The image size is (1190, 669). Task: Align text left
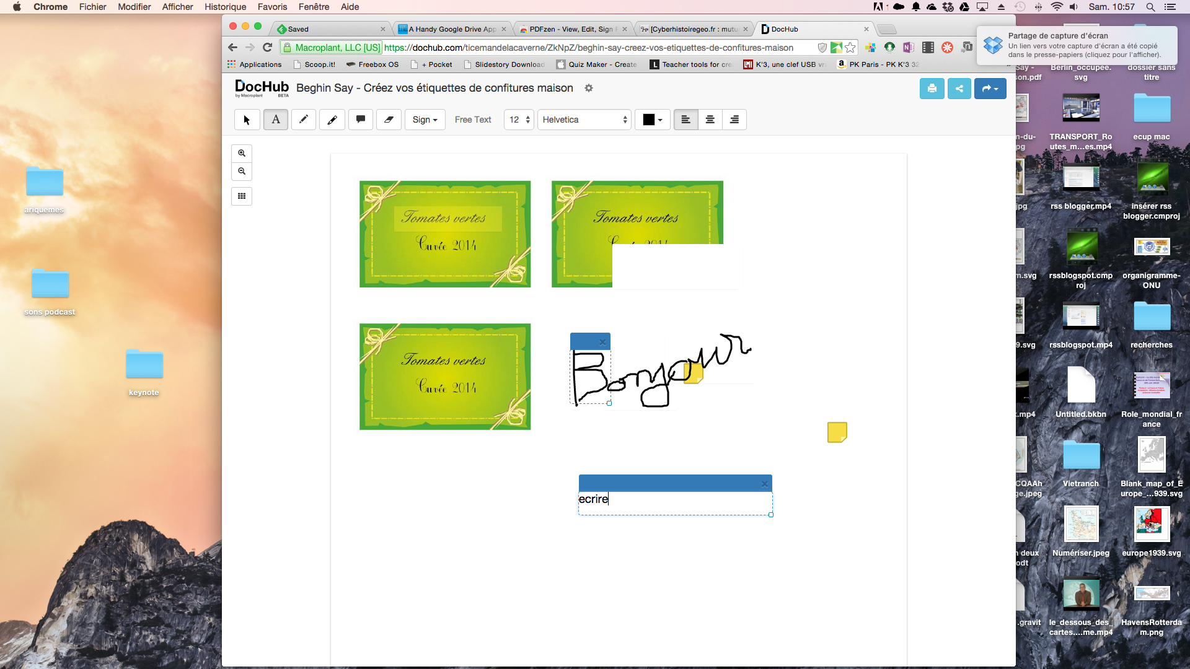(x=686, y=120)
